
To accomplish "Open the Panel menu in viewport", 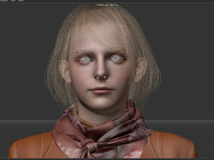I will point(21,1).
